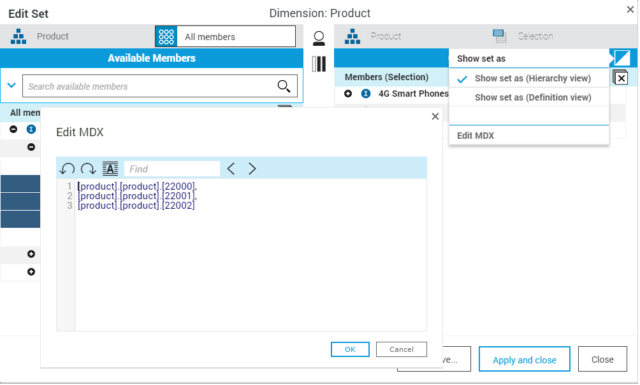Click the Product hierarchy icon in left panel
The height and width of the screenshot is (385, 640).
(18, 37)
